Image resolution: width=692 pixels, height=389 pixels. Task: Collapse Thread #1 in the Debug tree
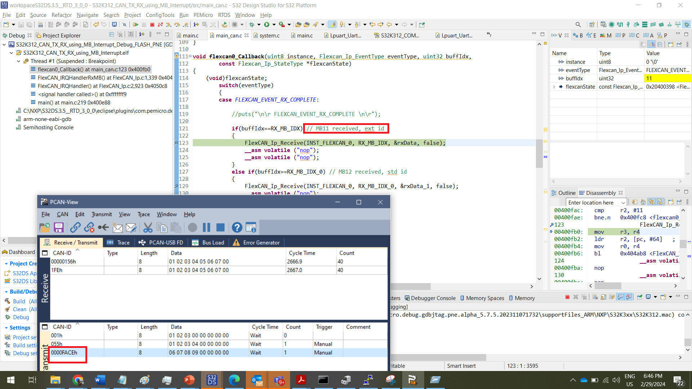[x=19, y=61]
